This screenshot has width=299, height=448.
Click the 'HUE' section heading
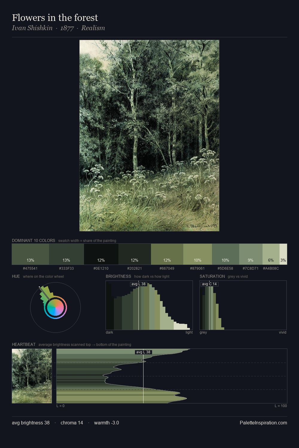16,276
